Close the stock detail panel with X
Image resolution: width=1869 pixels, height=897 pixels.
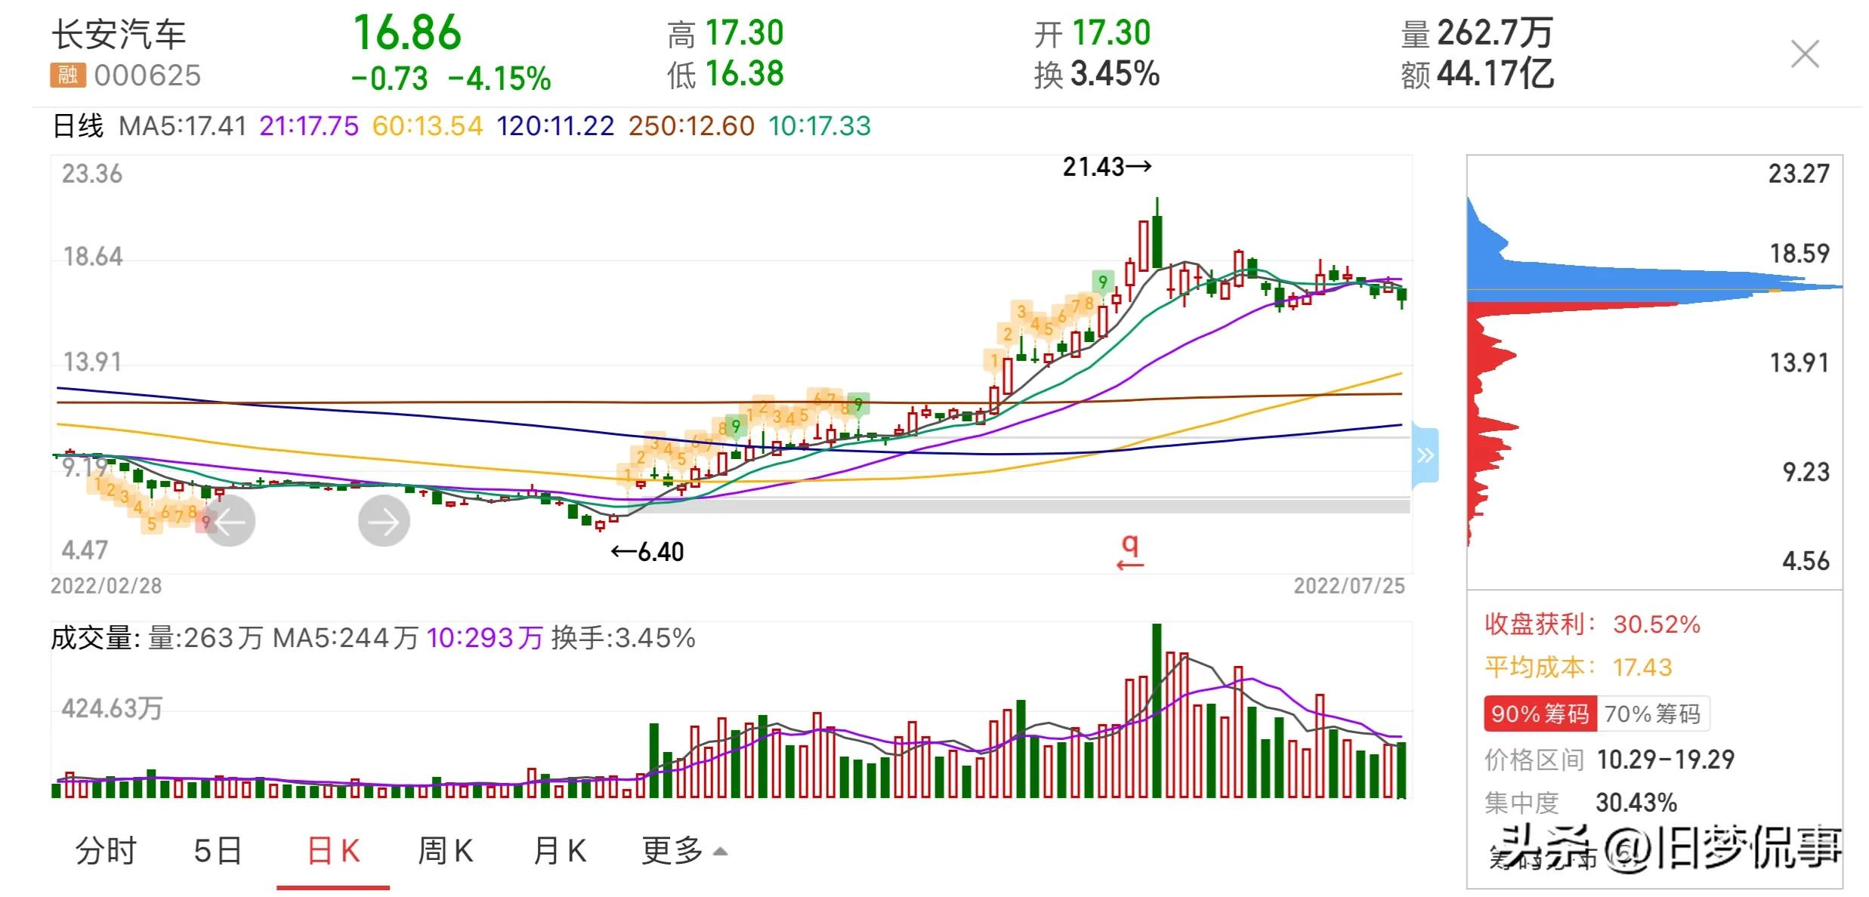pos(1805,54)
